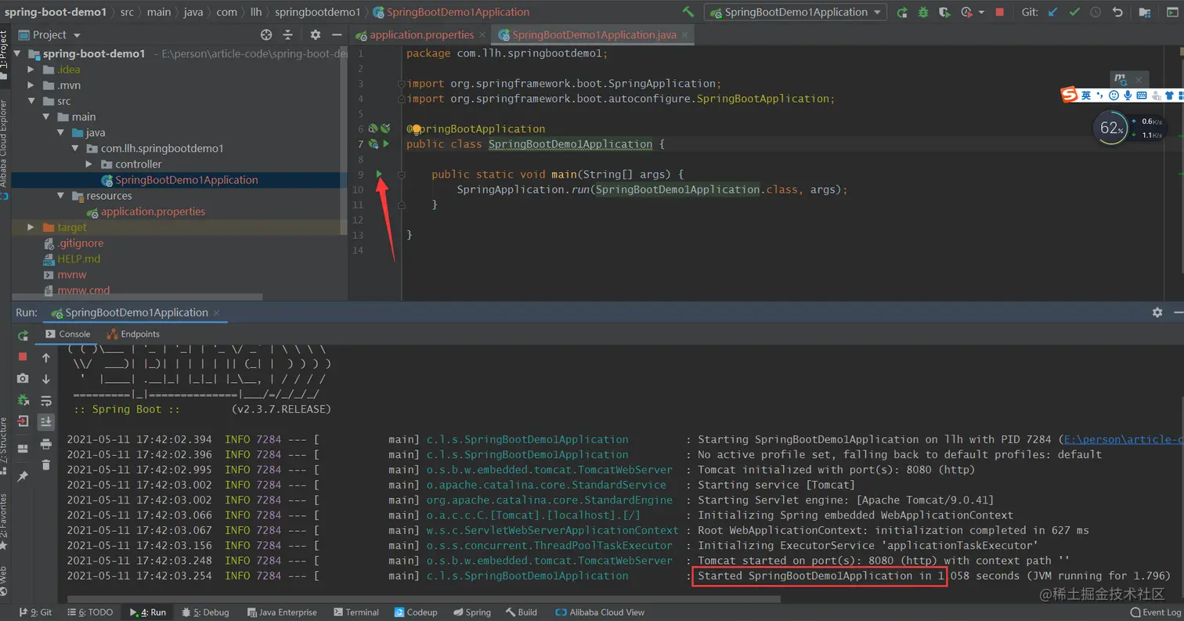Select HELP.md in the project tree

click(x=78, y=259)
